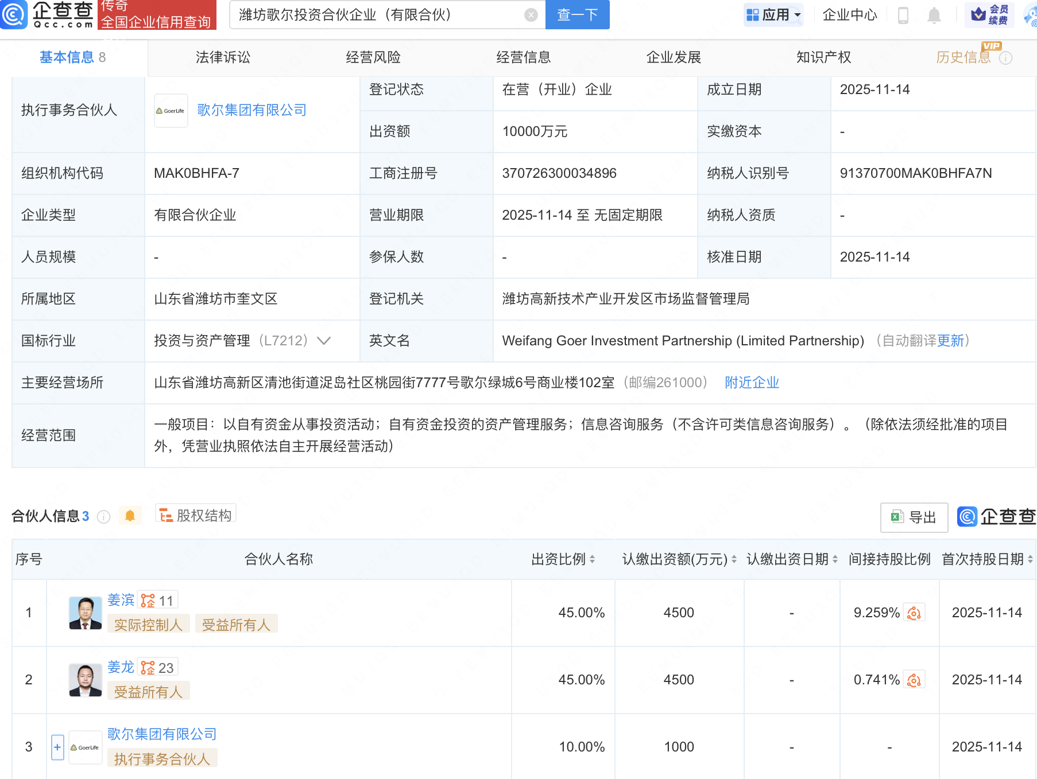Switch to the 知识产权 tab
This screenshot has height=779, width=1037.
(x=823, y=57)
